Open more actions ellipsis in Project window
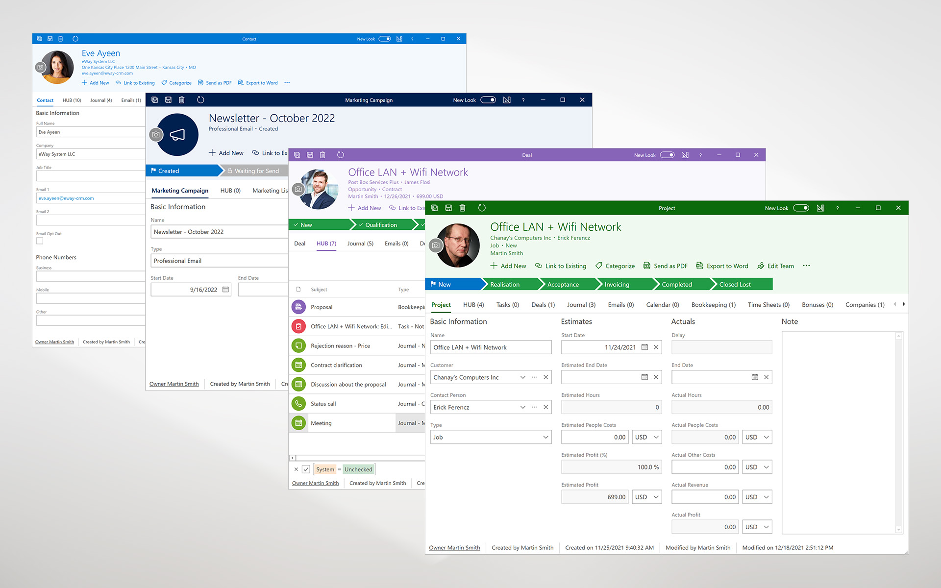The image size is (941, 588). click(806, 266)
